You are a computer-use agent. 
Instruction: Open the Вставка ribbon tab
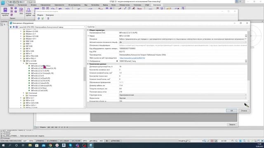(x=34, y=5)
